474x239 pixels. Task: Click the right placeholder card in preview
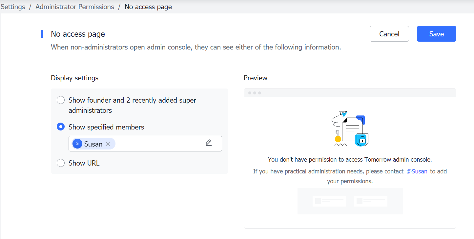[371, 201]
